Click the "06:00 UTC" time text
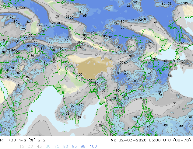193x149 pixels. (x=160, y=140)
